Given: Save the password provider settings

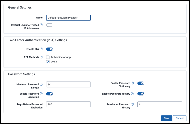Looking at the screenshot, I should click(167, 118).
